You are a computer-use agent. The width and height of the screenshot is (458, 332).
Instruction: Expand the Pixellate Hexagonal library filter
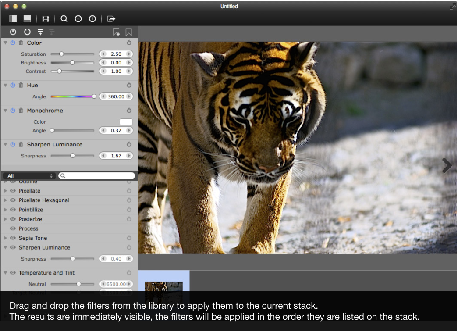click(x=5, y=200)
